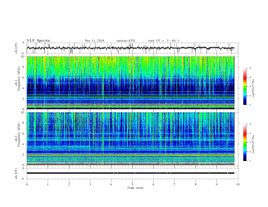
Task: Click the "VLF Spectra" title text
Action: click(x=38, y=41)
